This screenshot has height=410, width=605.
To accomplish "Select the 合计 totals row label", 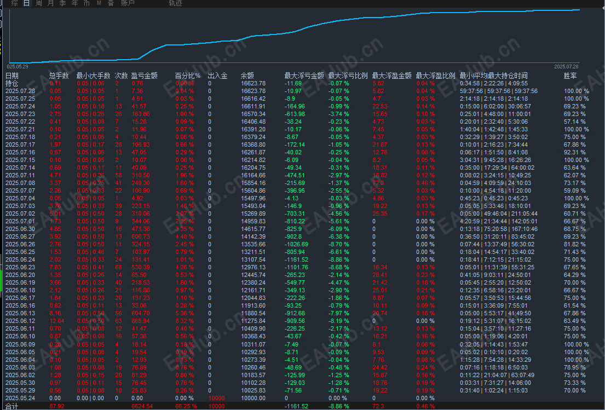I will coord(12,406).
